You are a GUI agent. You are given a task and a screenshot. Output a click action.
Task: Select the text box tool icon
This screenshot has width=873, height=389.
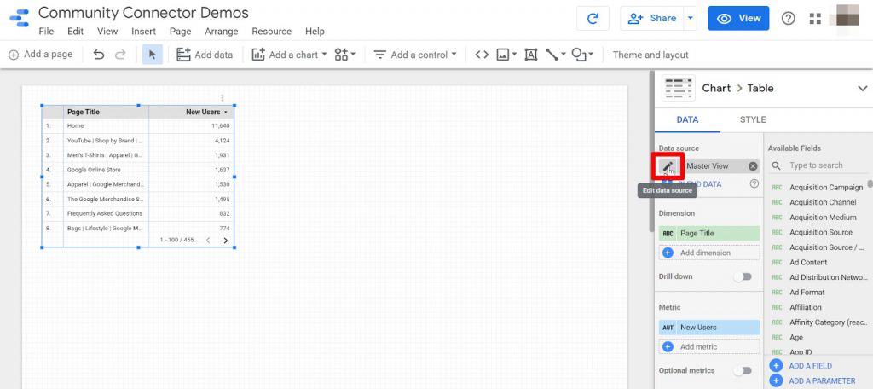pyautogui.click(x=530, y=55)
